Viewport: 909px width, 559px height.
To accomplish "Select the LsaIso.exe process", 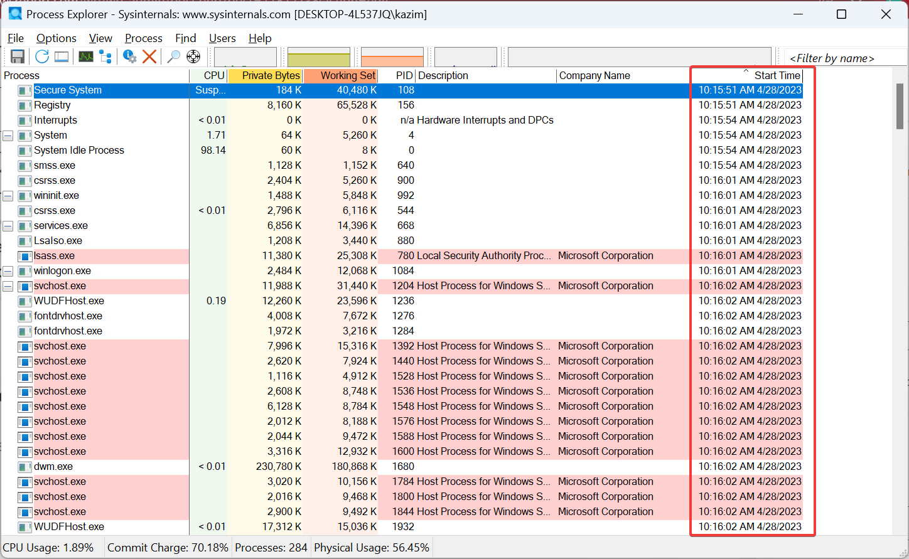I will click(x=58, y=241).
